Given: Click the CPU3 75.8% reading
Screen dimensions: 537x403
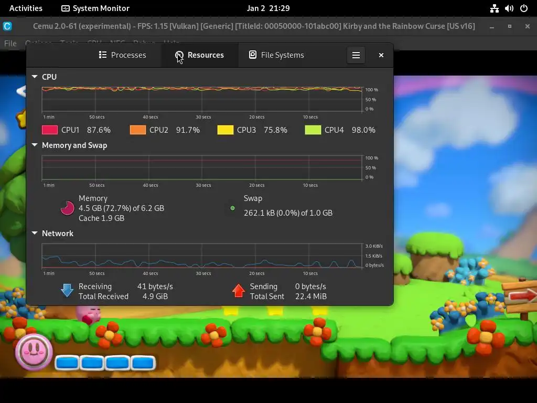Looking at the screenshot, I should (275, 130).
